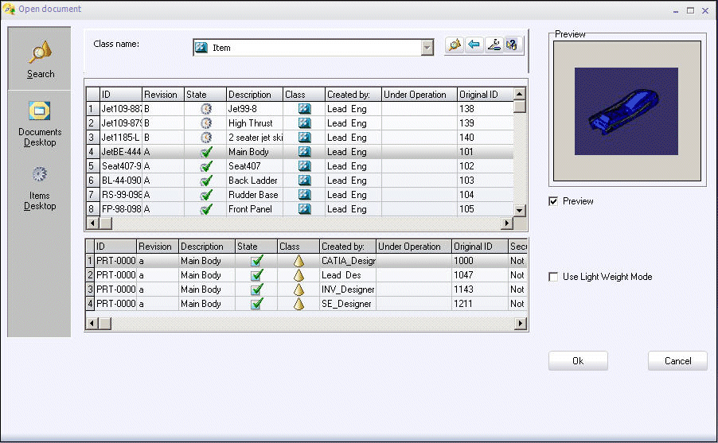Click the clear/eraser toolbar icon
Screen dimensions: 718x443
click(494, 45)
